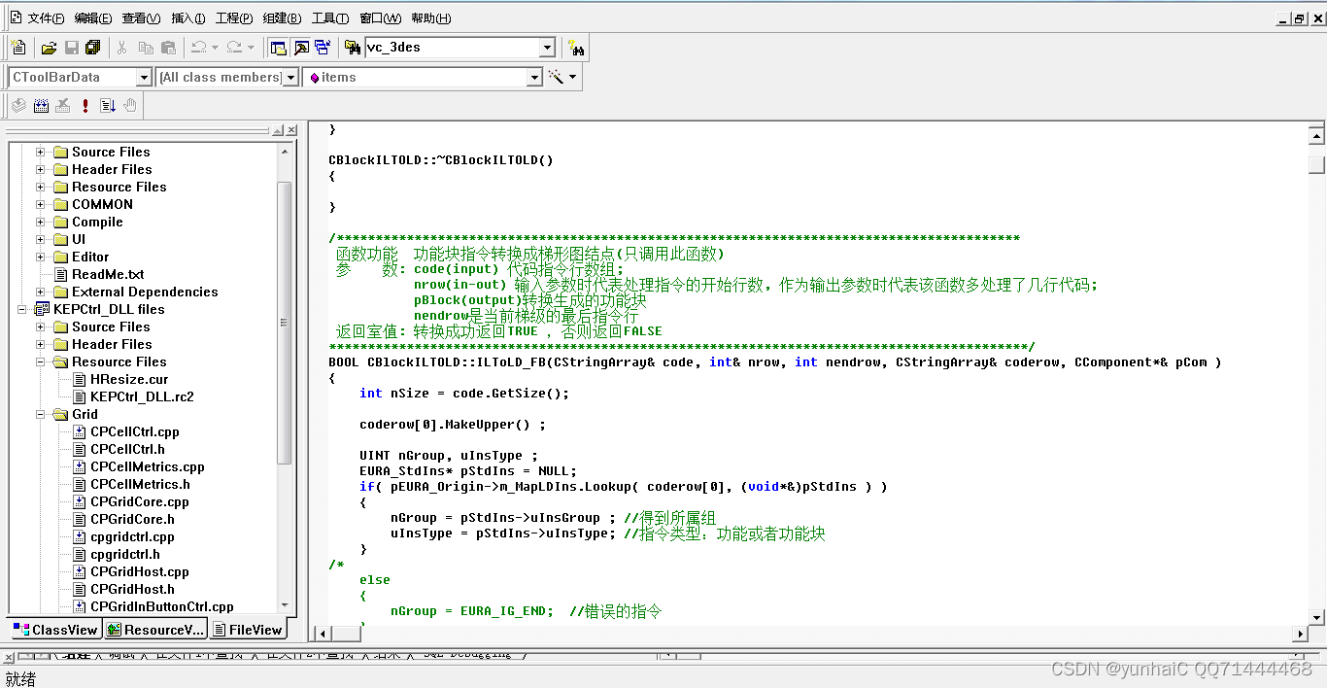Click the Redo arrow icon
Screen dimensions: 1327x688
click(234, 48)
